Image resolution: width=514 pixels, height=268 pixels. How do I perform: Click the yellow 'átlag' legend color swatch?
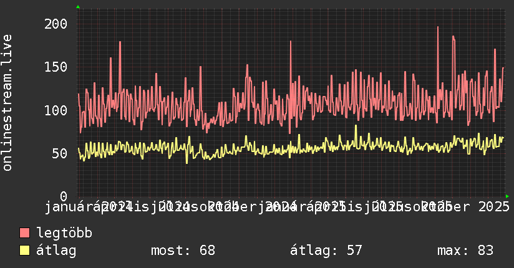[x=24, y=251]
